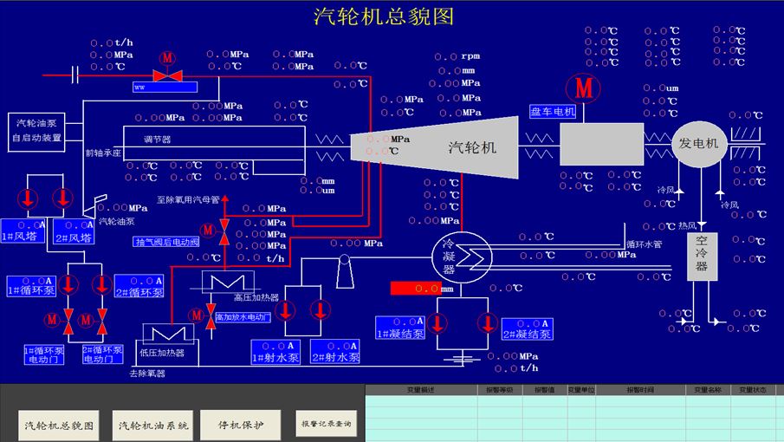
Task: Click the 变量描述 alarm table column header
Action: pos(422,389)
